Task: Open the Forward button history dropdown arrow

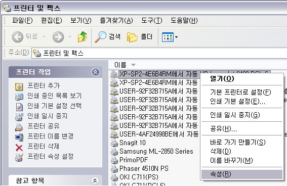Action: pos(70,36)
